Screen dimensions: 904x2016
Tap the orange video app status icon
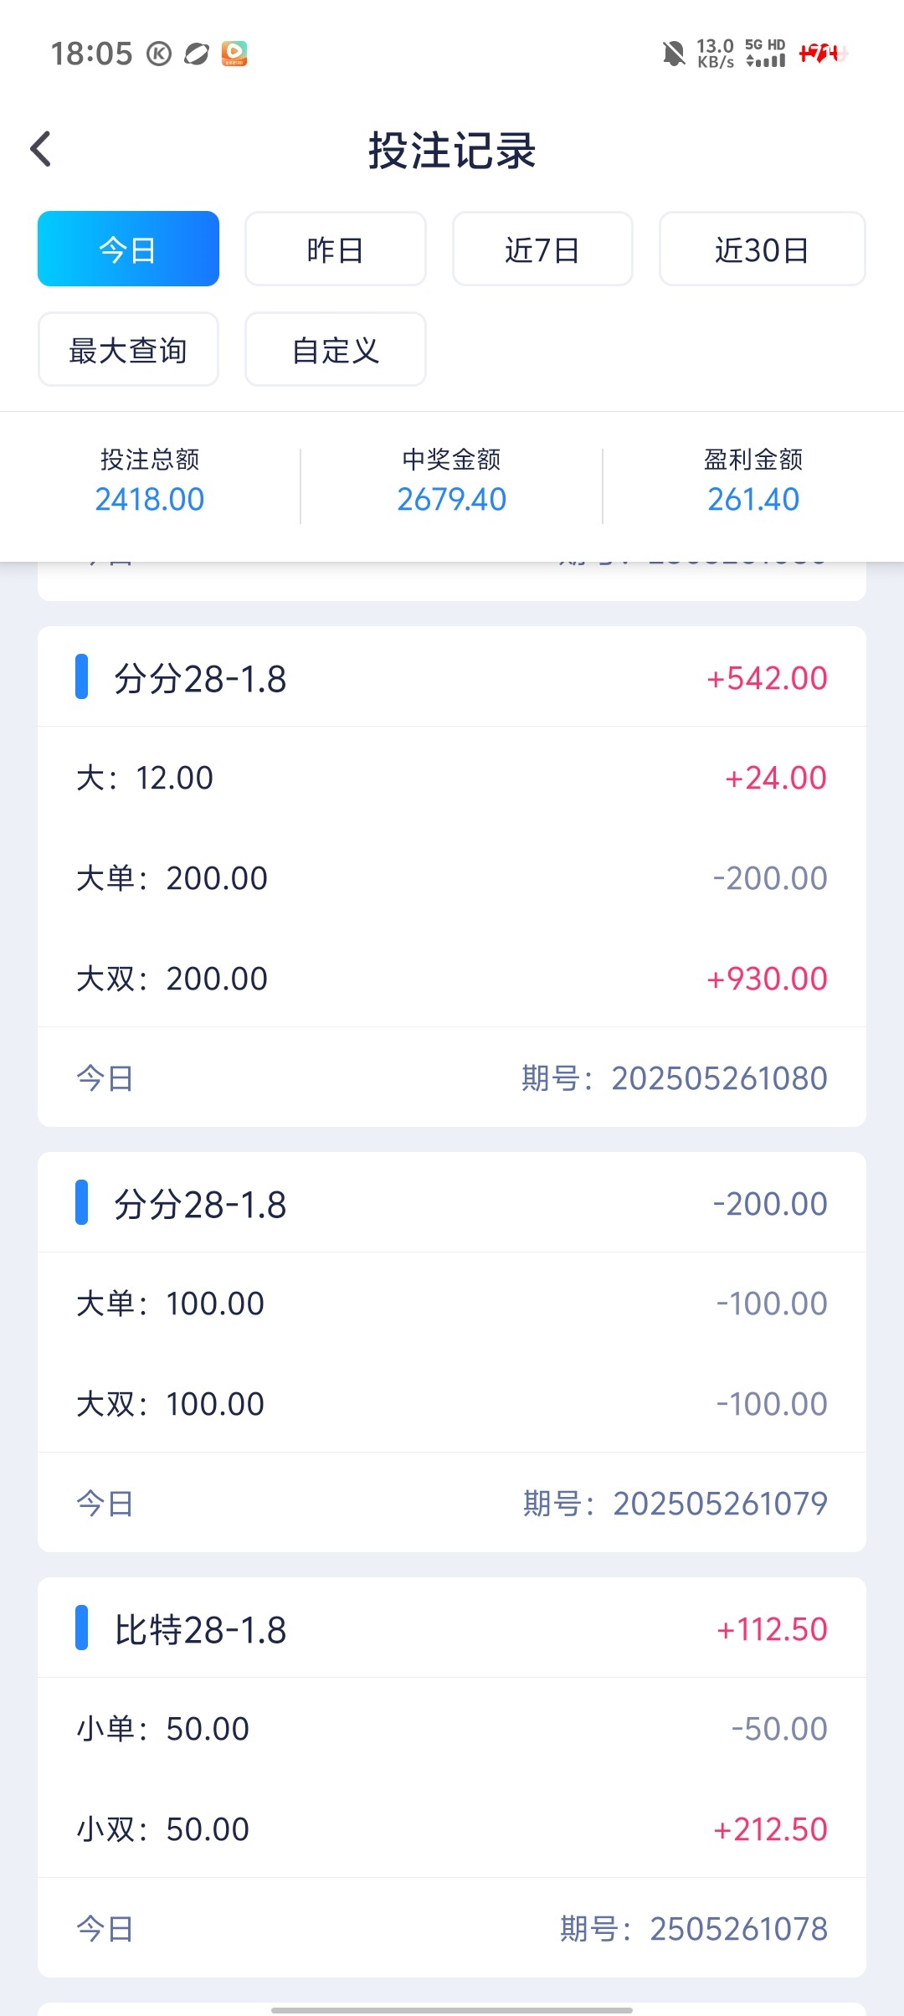pyautogui.click(x=234, y=54)
